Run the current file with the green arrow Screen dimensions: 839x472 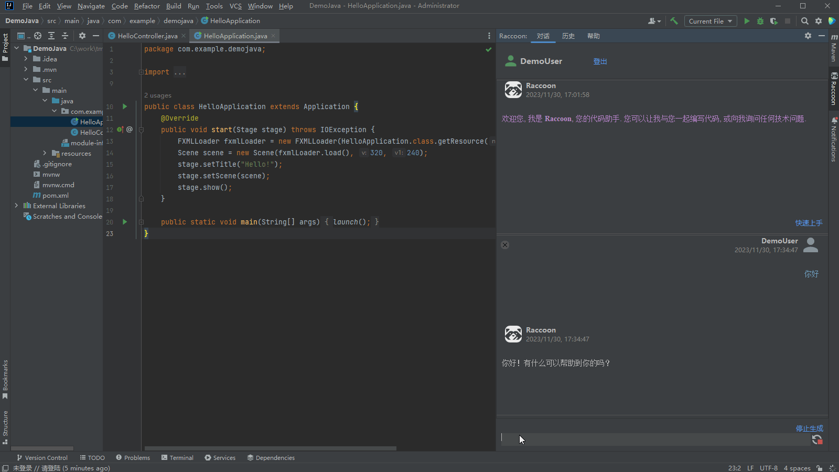[747, 21]
